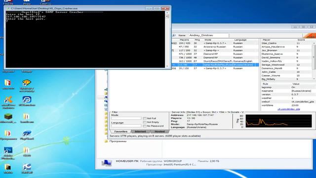The width and height of the screenshot is (316, 178).
Task: Sort servers by the Mode column header
Action: pyautogui.click(x=208, y=40)
